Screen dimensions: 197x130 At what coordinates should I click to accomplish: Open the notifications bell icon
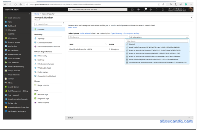(x=145, y=9)
